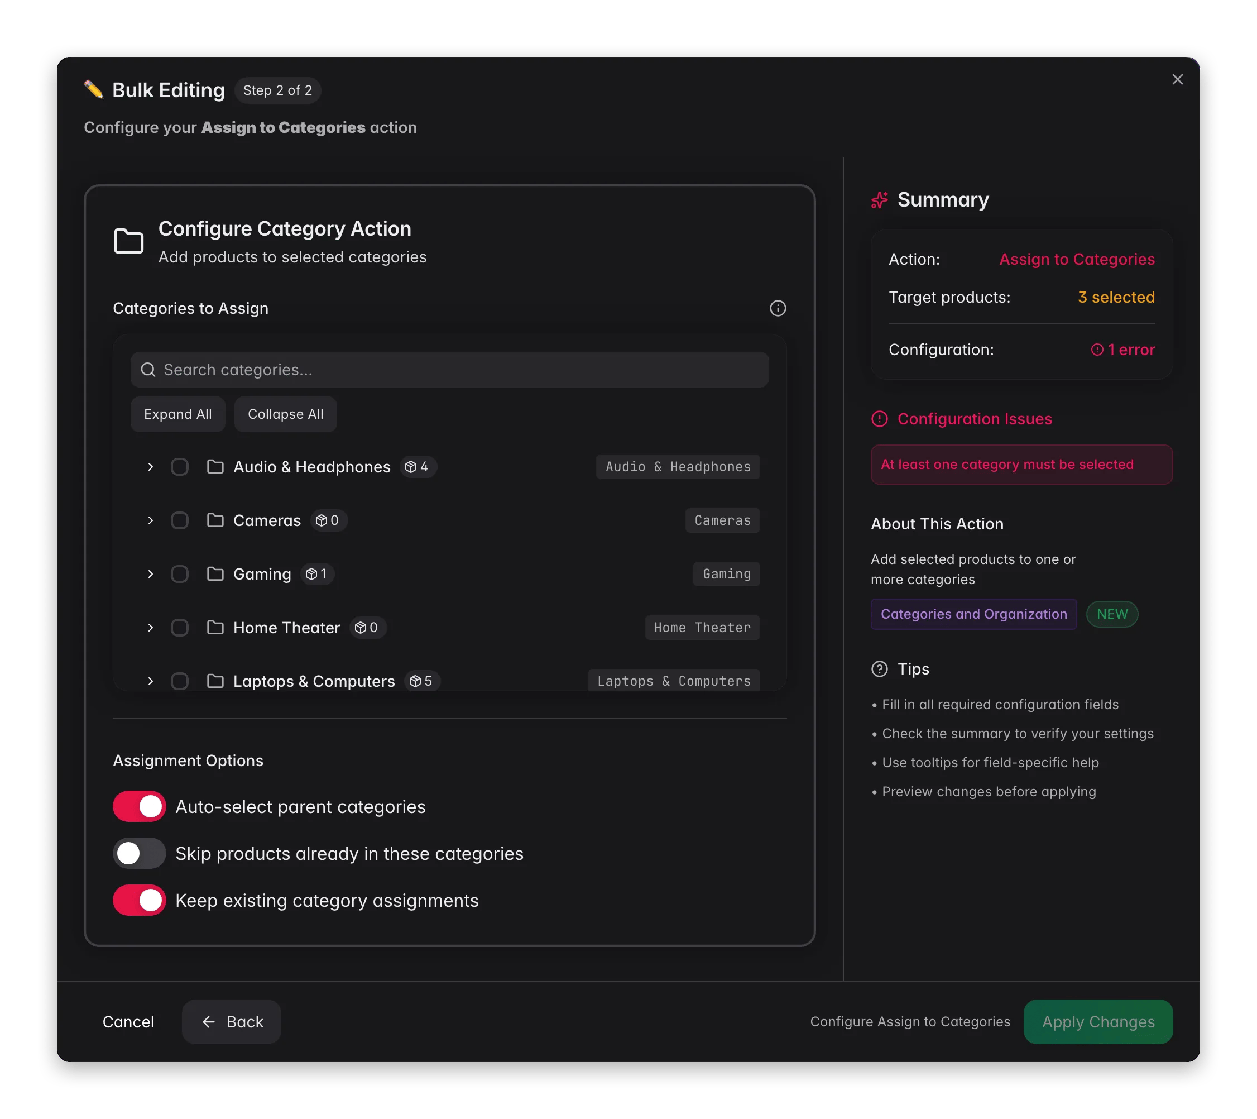Check the Audio & Headphones category checkbox
Screen dimensions: 1257x1119
[x=180, y=466]
